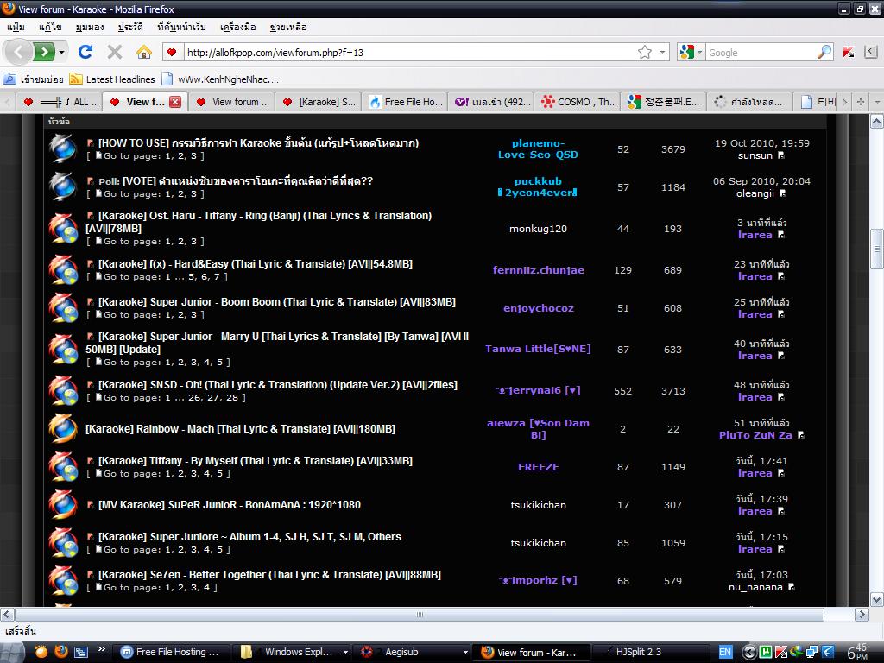This screenshot has height=663, width=884.
Task: Click the gray stop loading X icon
Action: pyautogui.click(x=115, y=53)
